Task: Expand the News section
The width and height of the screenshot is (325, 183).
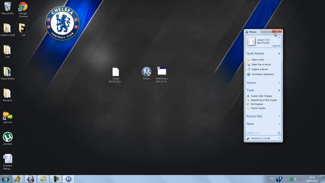Action: [279, 124]
